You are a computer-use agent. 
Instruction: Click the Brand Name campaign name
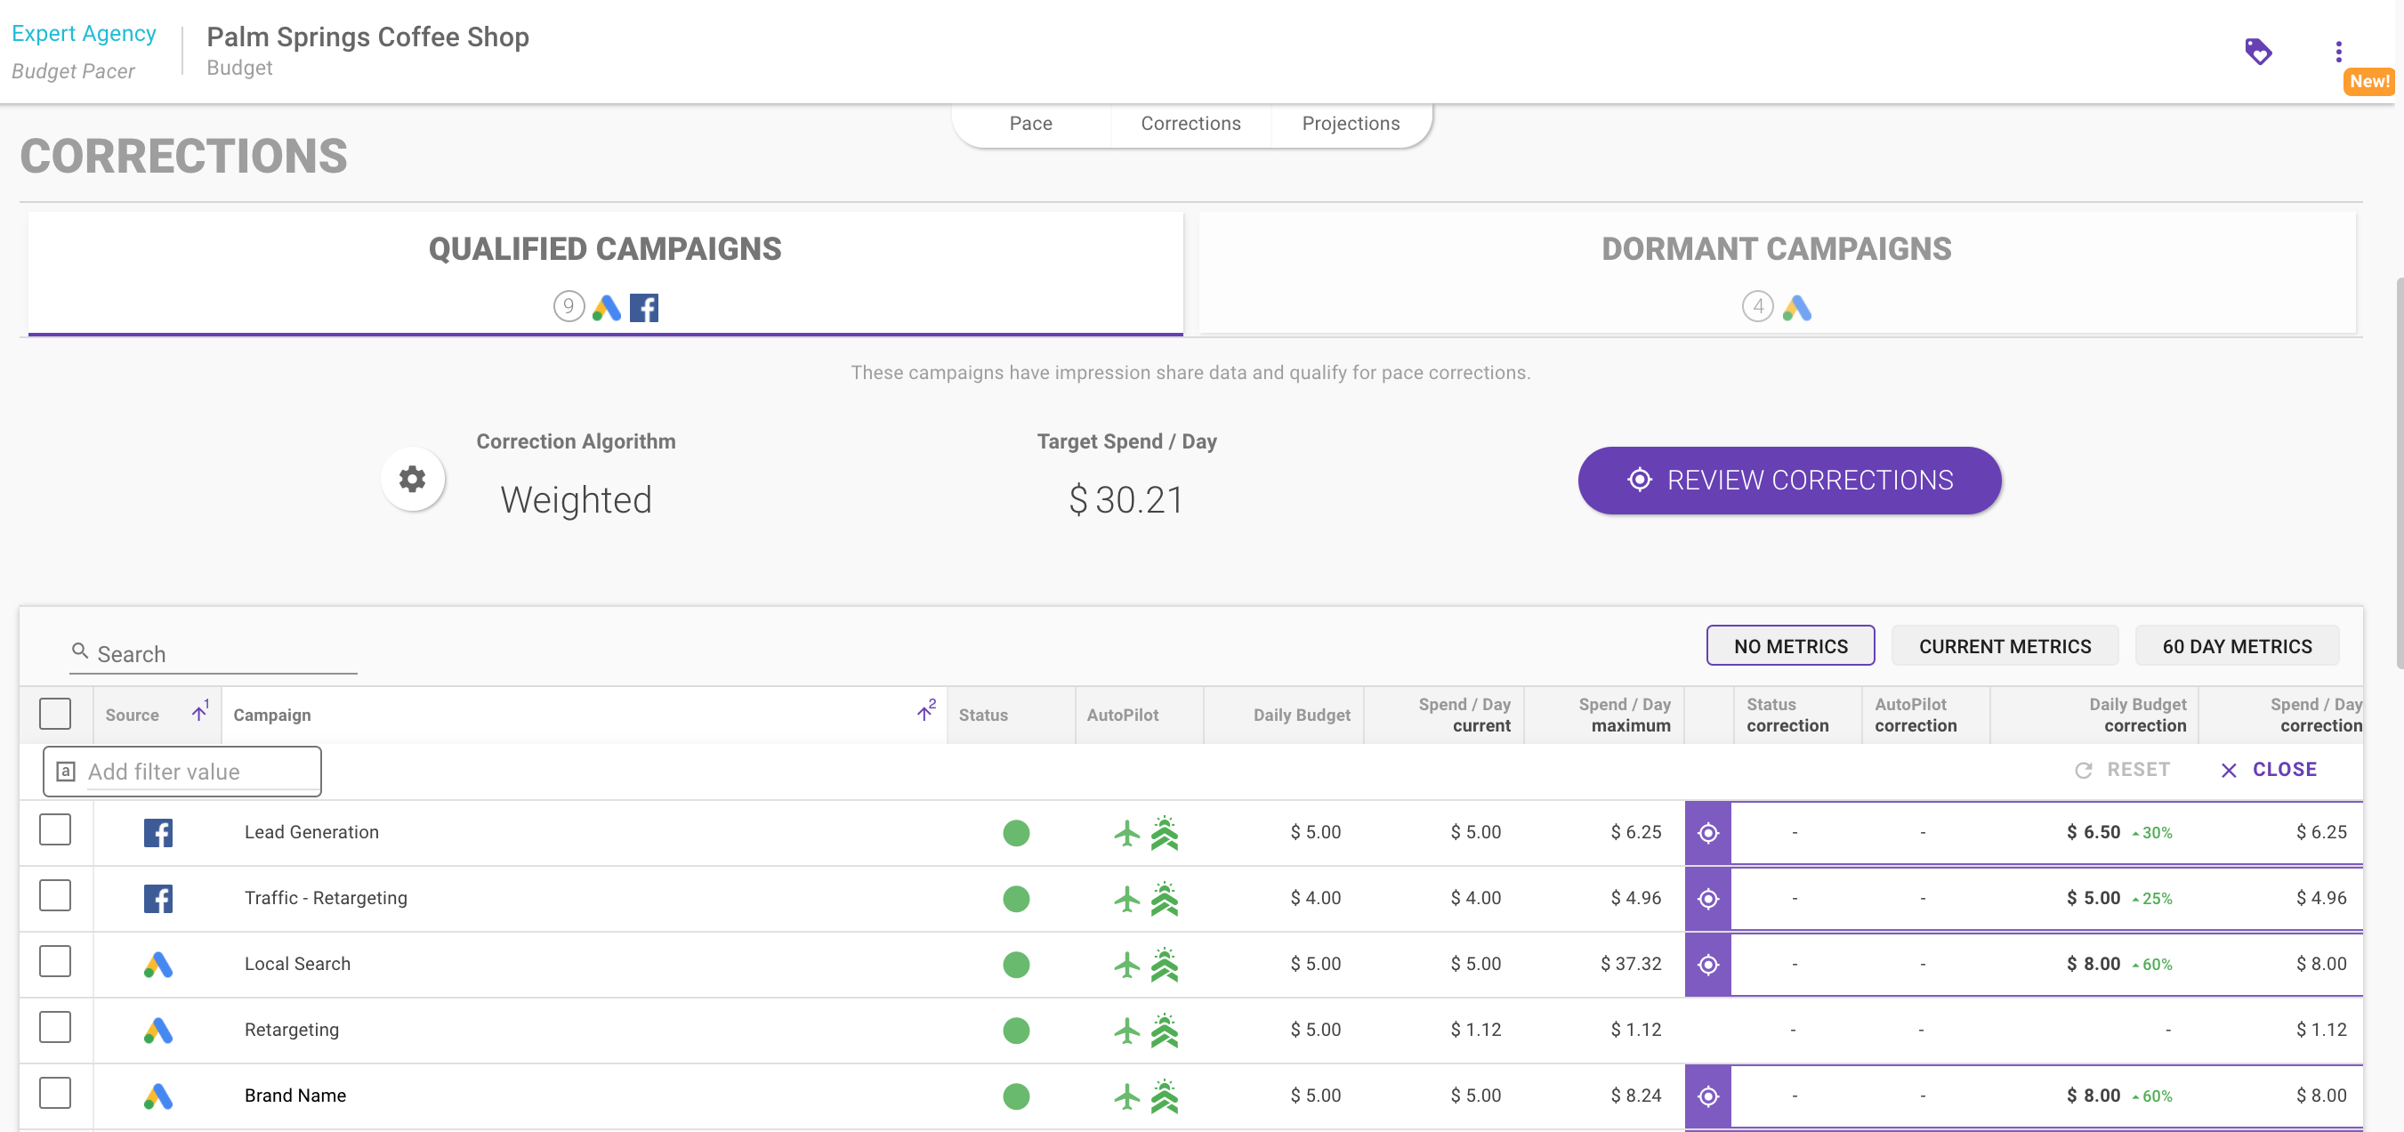(x=294, y=1096)
